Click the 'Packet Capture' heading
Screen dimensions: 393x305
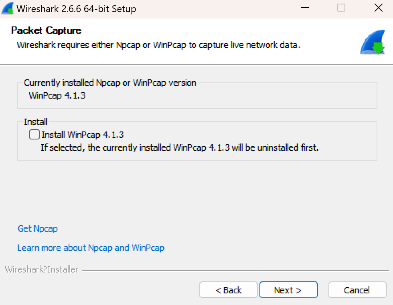click(46, 30)
